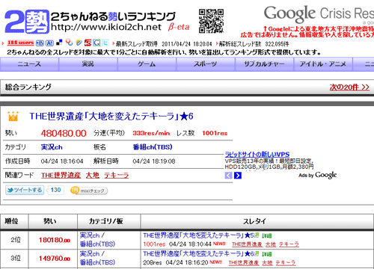Click the Twitter share icon in header
This screenshot has width=374, height=269.
tap(105, 43)
